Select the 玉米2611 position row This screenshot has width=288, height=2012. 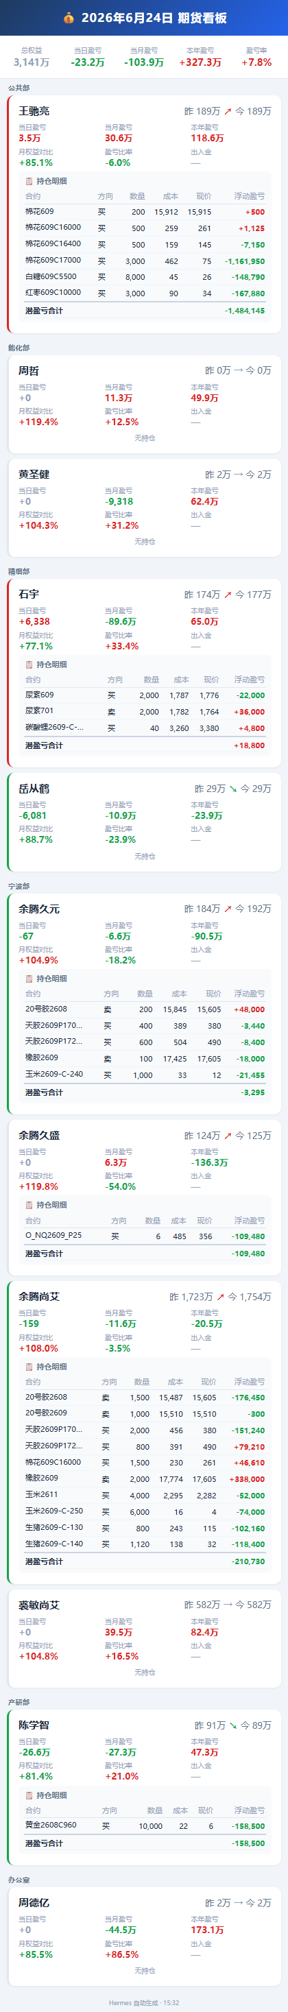pos(145,1496)
